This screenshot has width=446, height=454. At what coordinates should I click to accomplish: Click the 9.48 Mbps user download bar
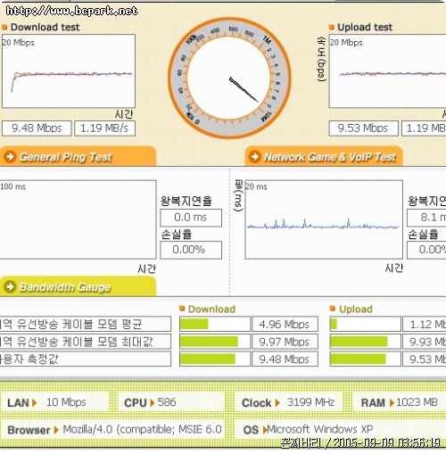tap(215, 359)
